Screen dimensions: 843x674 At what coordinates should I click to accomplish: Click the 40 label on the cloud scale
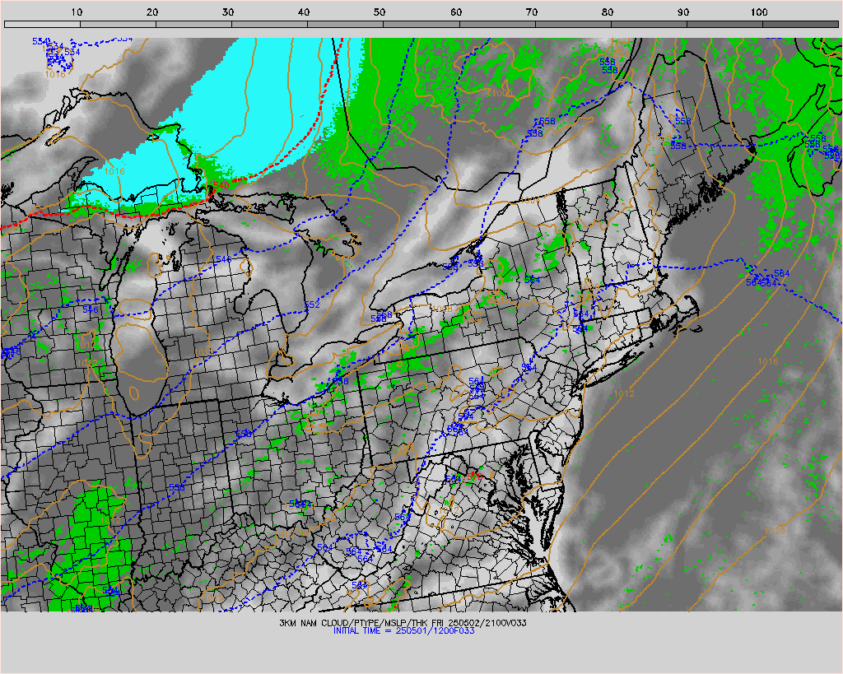(x=305, y=12)
